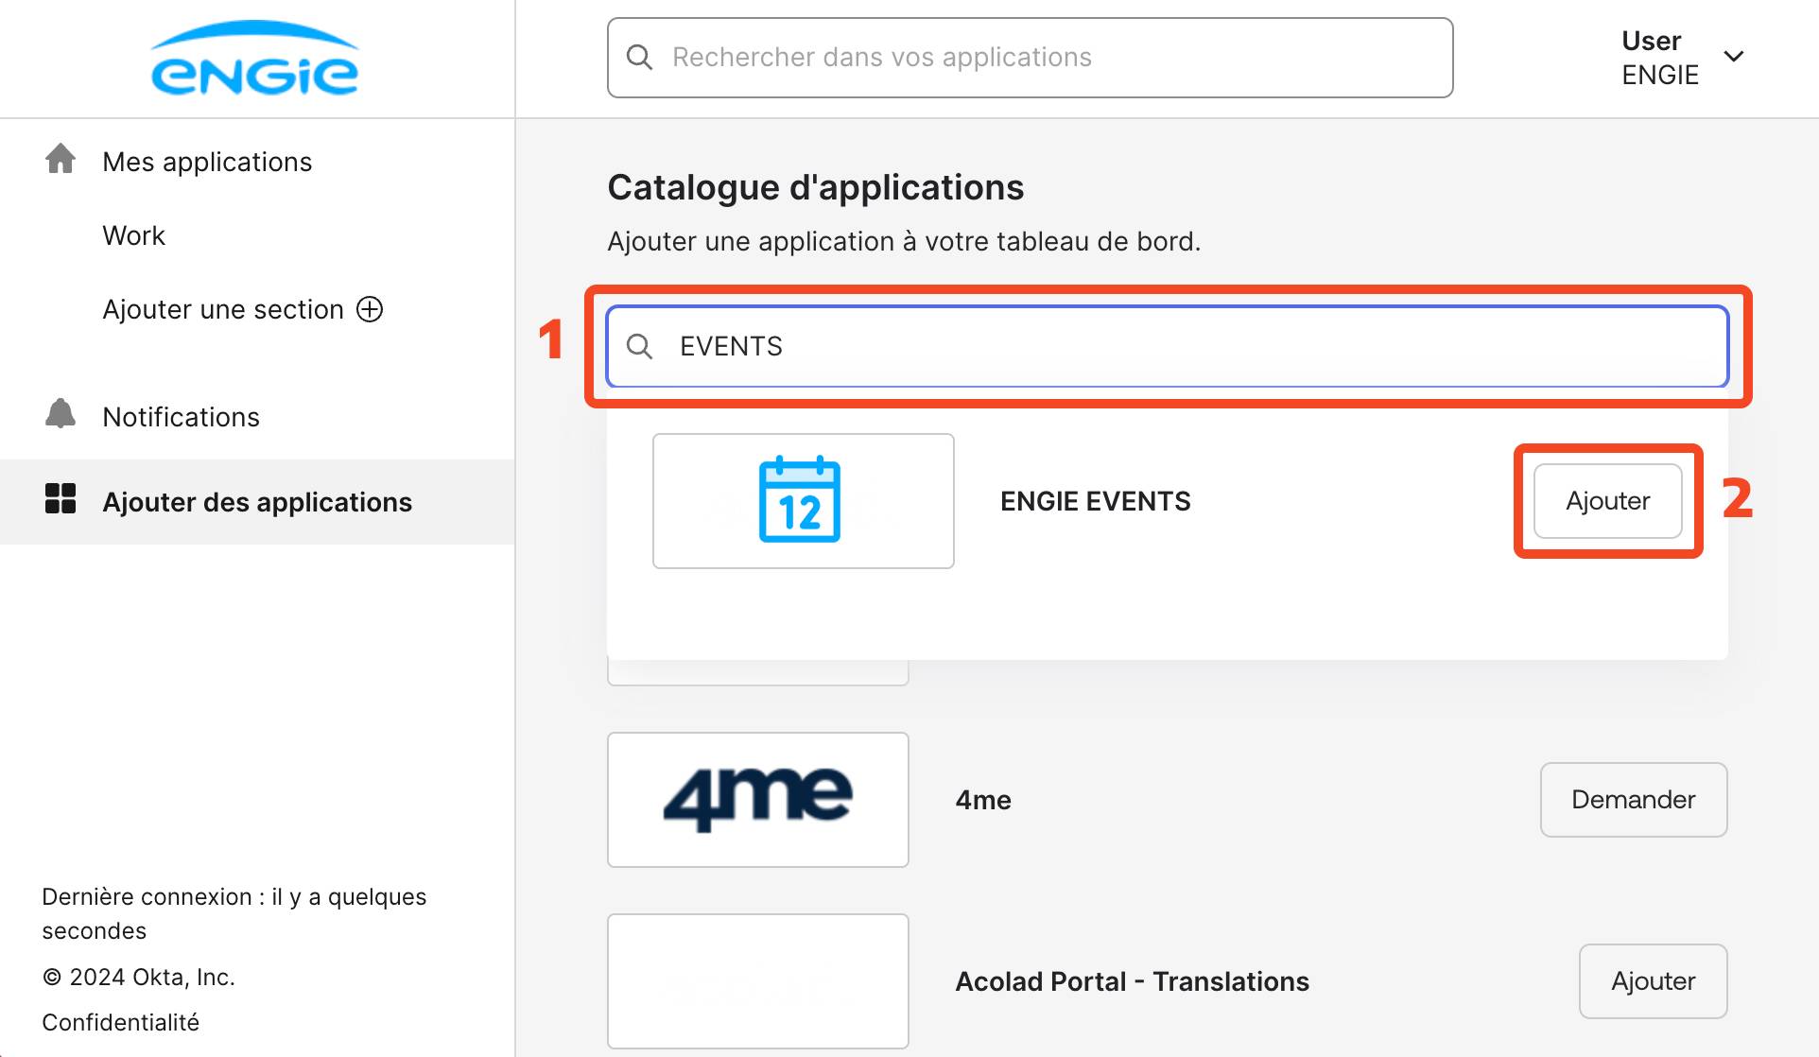The image size is (1819, 1057).
Task: Expand the User ENGIE account dropdown
Action: pyautogui.click(x=1734, y=57)
